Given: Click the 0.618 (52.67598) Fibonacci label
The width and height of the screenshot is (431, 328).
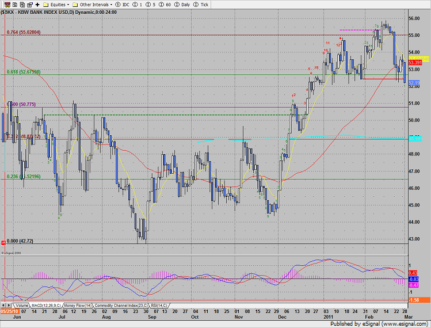Looking at the screenshot, I should [24, 72].
